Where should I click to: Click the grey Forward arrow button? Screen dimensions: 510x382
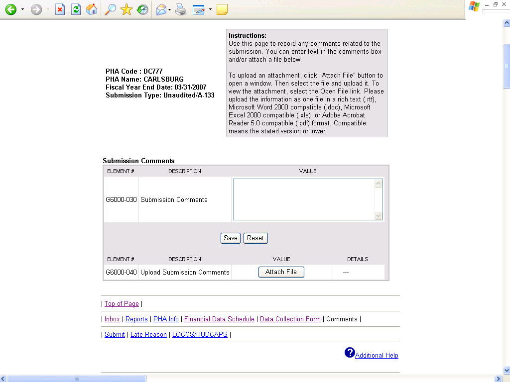(x=36, y=9)
